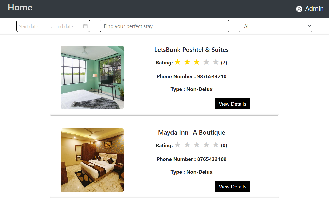329x204 pixels.
Task: Click the Admin user avatar icon
Action: [299, 9]
